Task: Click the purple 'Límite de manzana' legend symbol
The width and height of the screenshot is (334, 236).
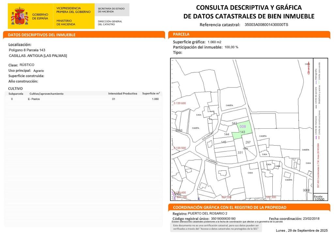Action: (316, 138)
